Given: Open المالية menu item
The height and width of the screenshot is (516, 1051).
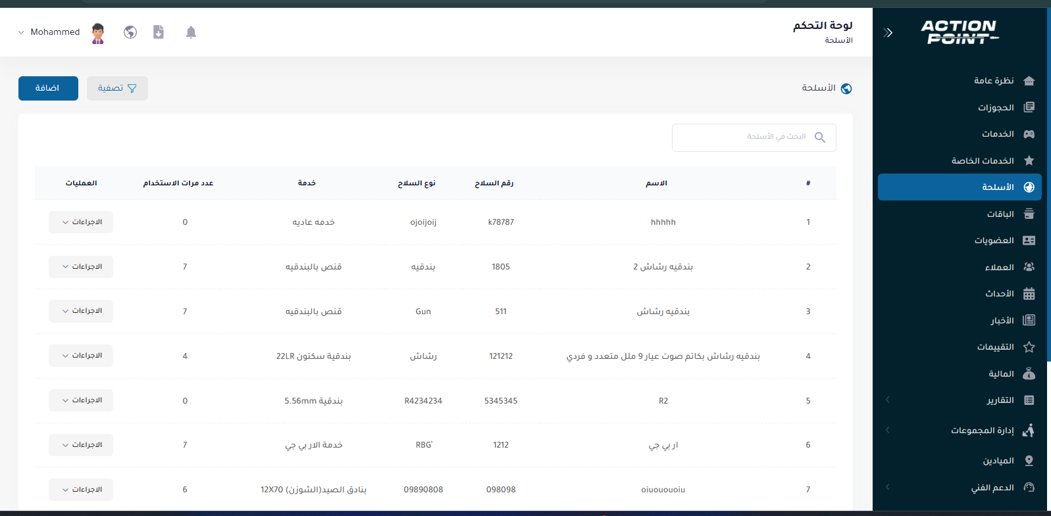Looking at the screenshot, I should (x=960, y=373).
